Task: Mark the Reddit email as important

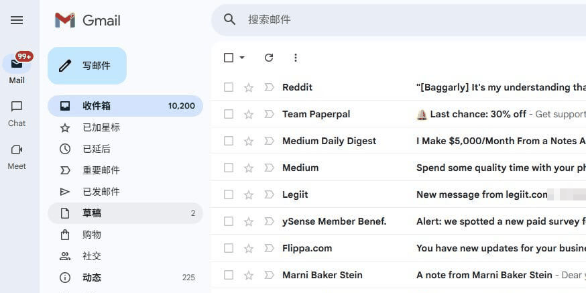Action: pyautogui.click(x=269, y=87)
